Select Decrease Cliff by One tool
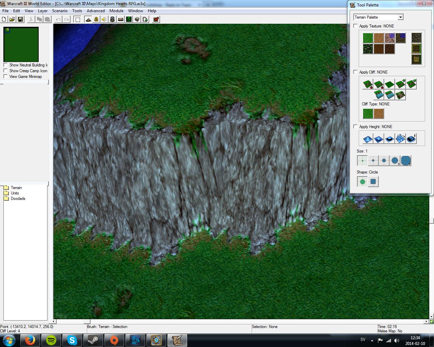This screenshot has width=434, height=347. pos(379,84)
